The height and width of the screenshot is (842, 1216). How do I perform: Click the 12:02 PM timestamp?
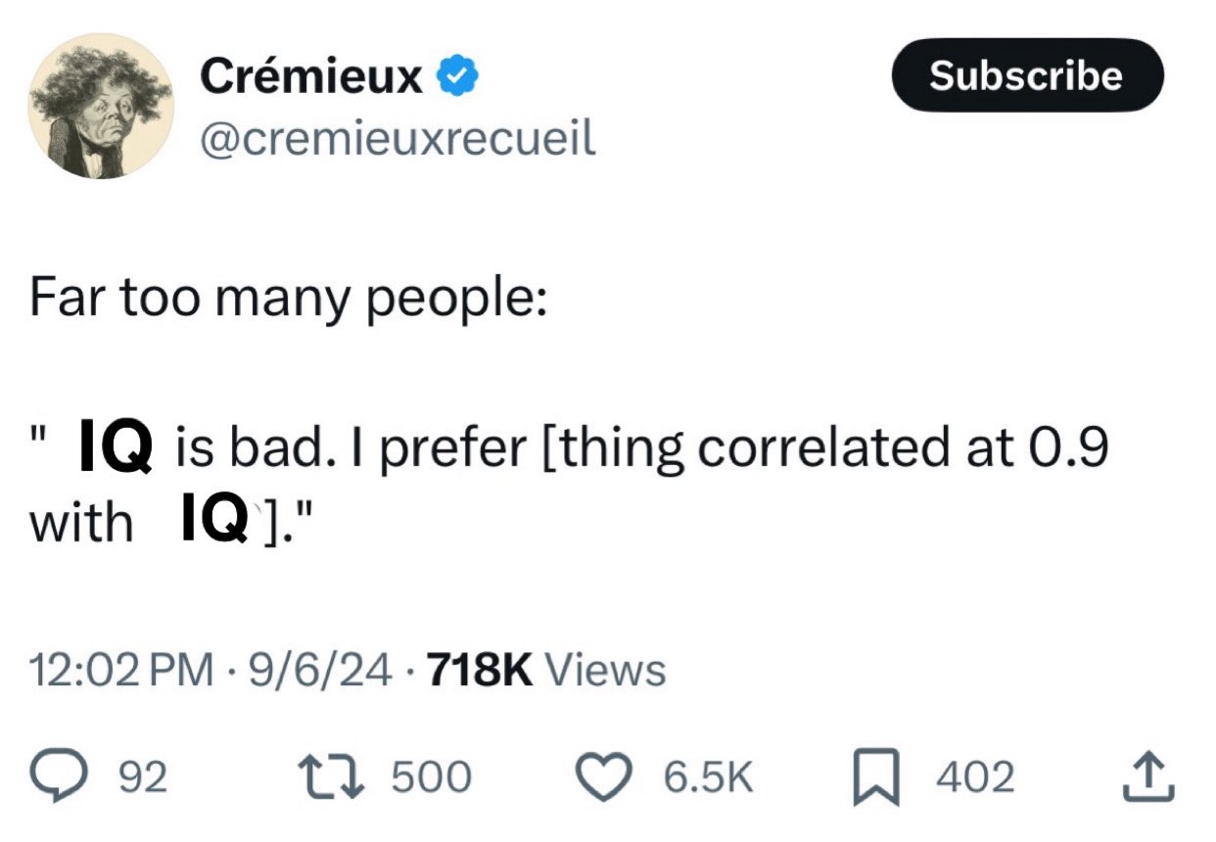pos(122,671)
